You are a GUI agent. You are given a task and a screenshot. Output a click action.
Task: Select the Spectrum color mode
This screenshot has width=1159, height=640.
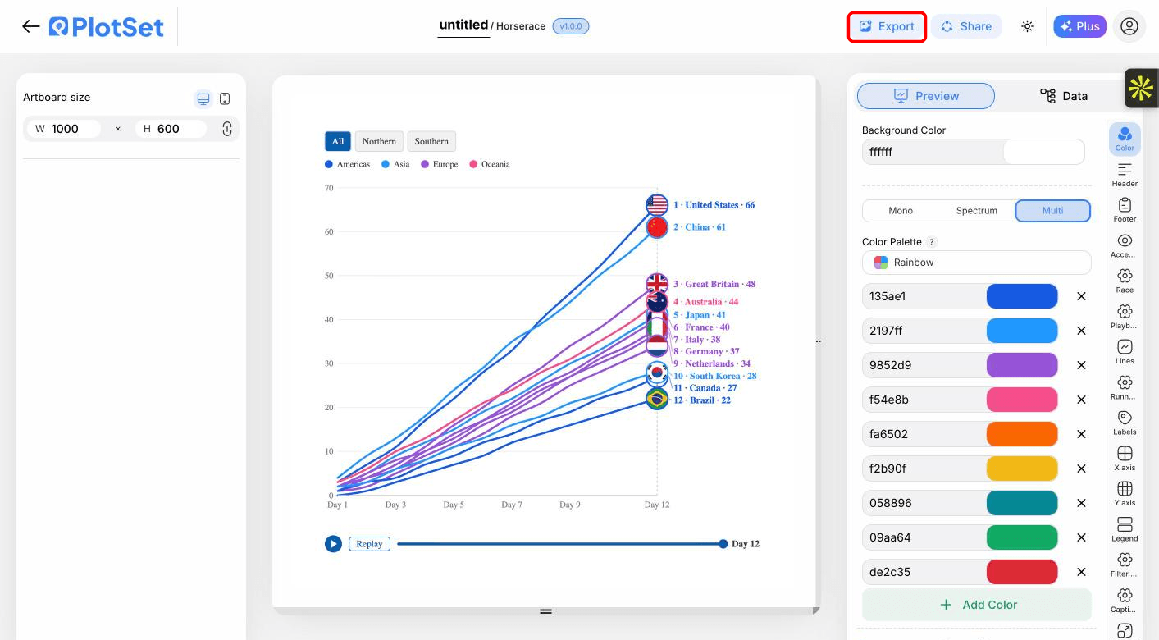pyautogui.click(x=976, y=211)
